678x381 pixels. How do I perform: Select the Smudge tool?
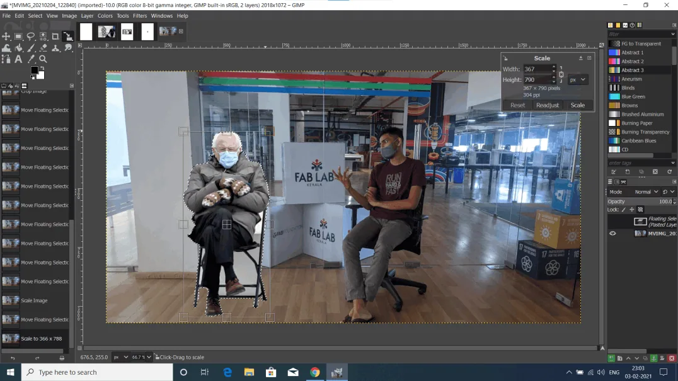pos(68,48)
